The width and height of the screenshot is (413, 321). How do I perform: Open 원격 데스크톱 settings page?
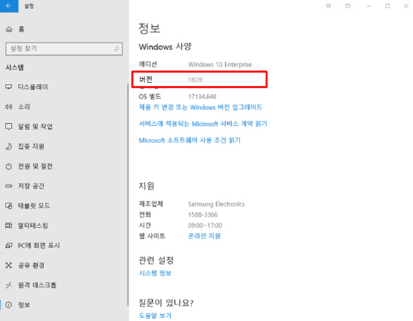click(x=37, y=285)
